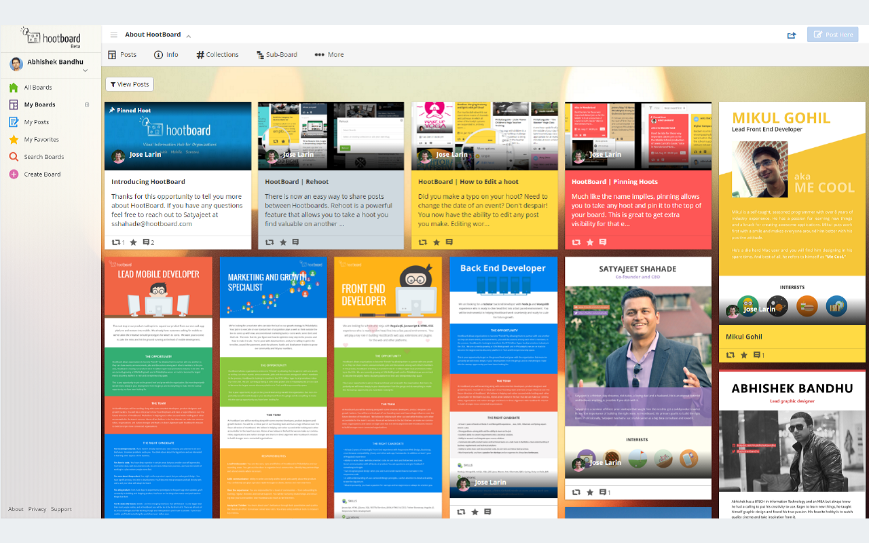The width and height of the screenshot is (869, 543).
Task: Click the Search Boards magnifier icon
Action: coord(13,157)
